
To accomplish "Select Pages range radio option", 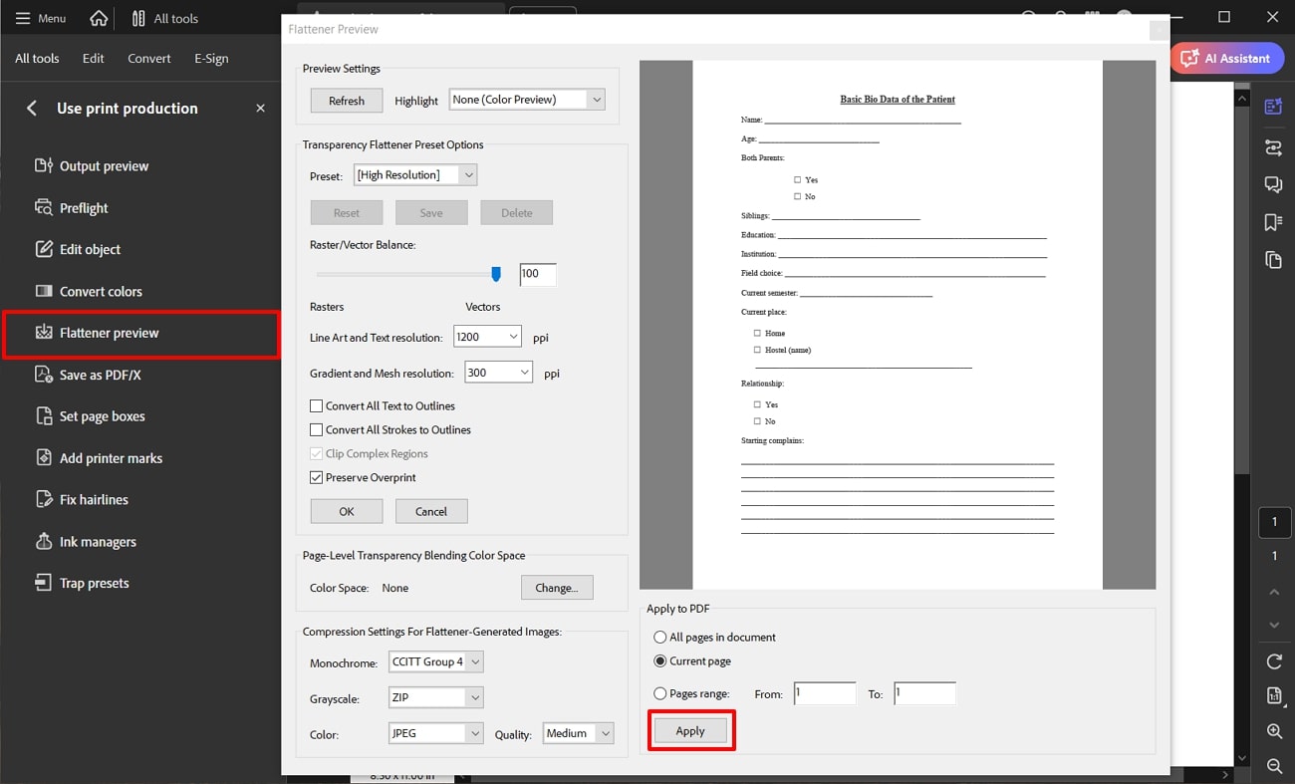I will click(660, 693).
